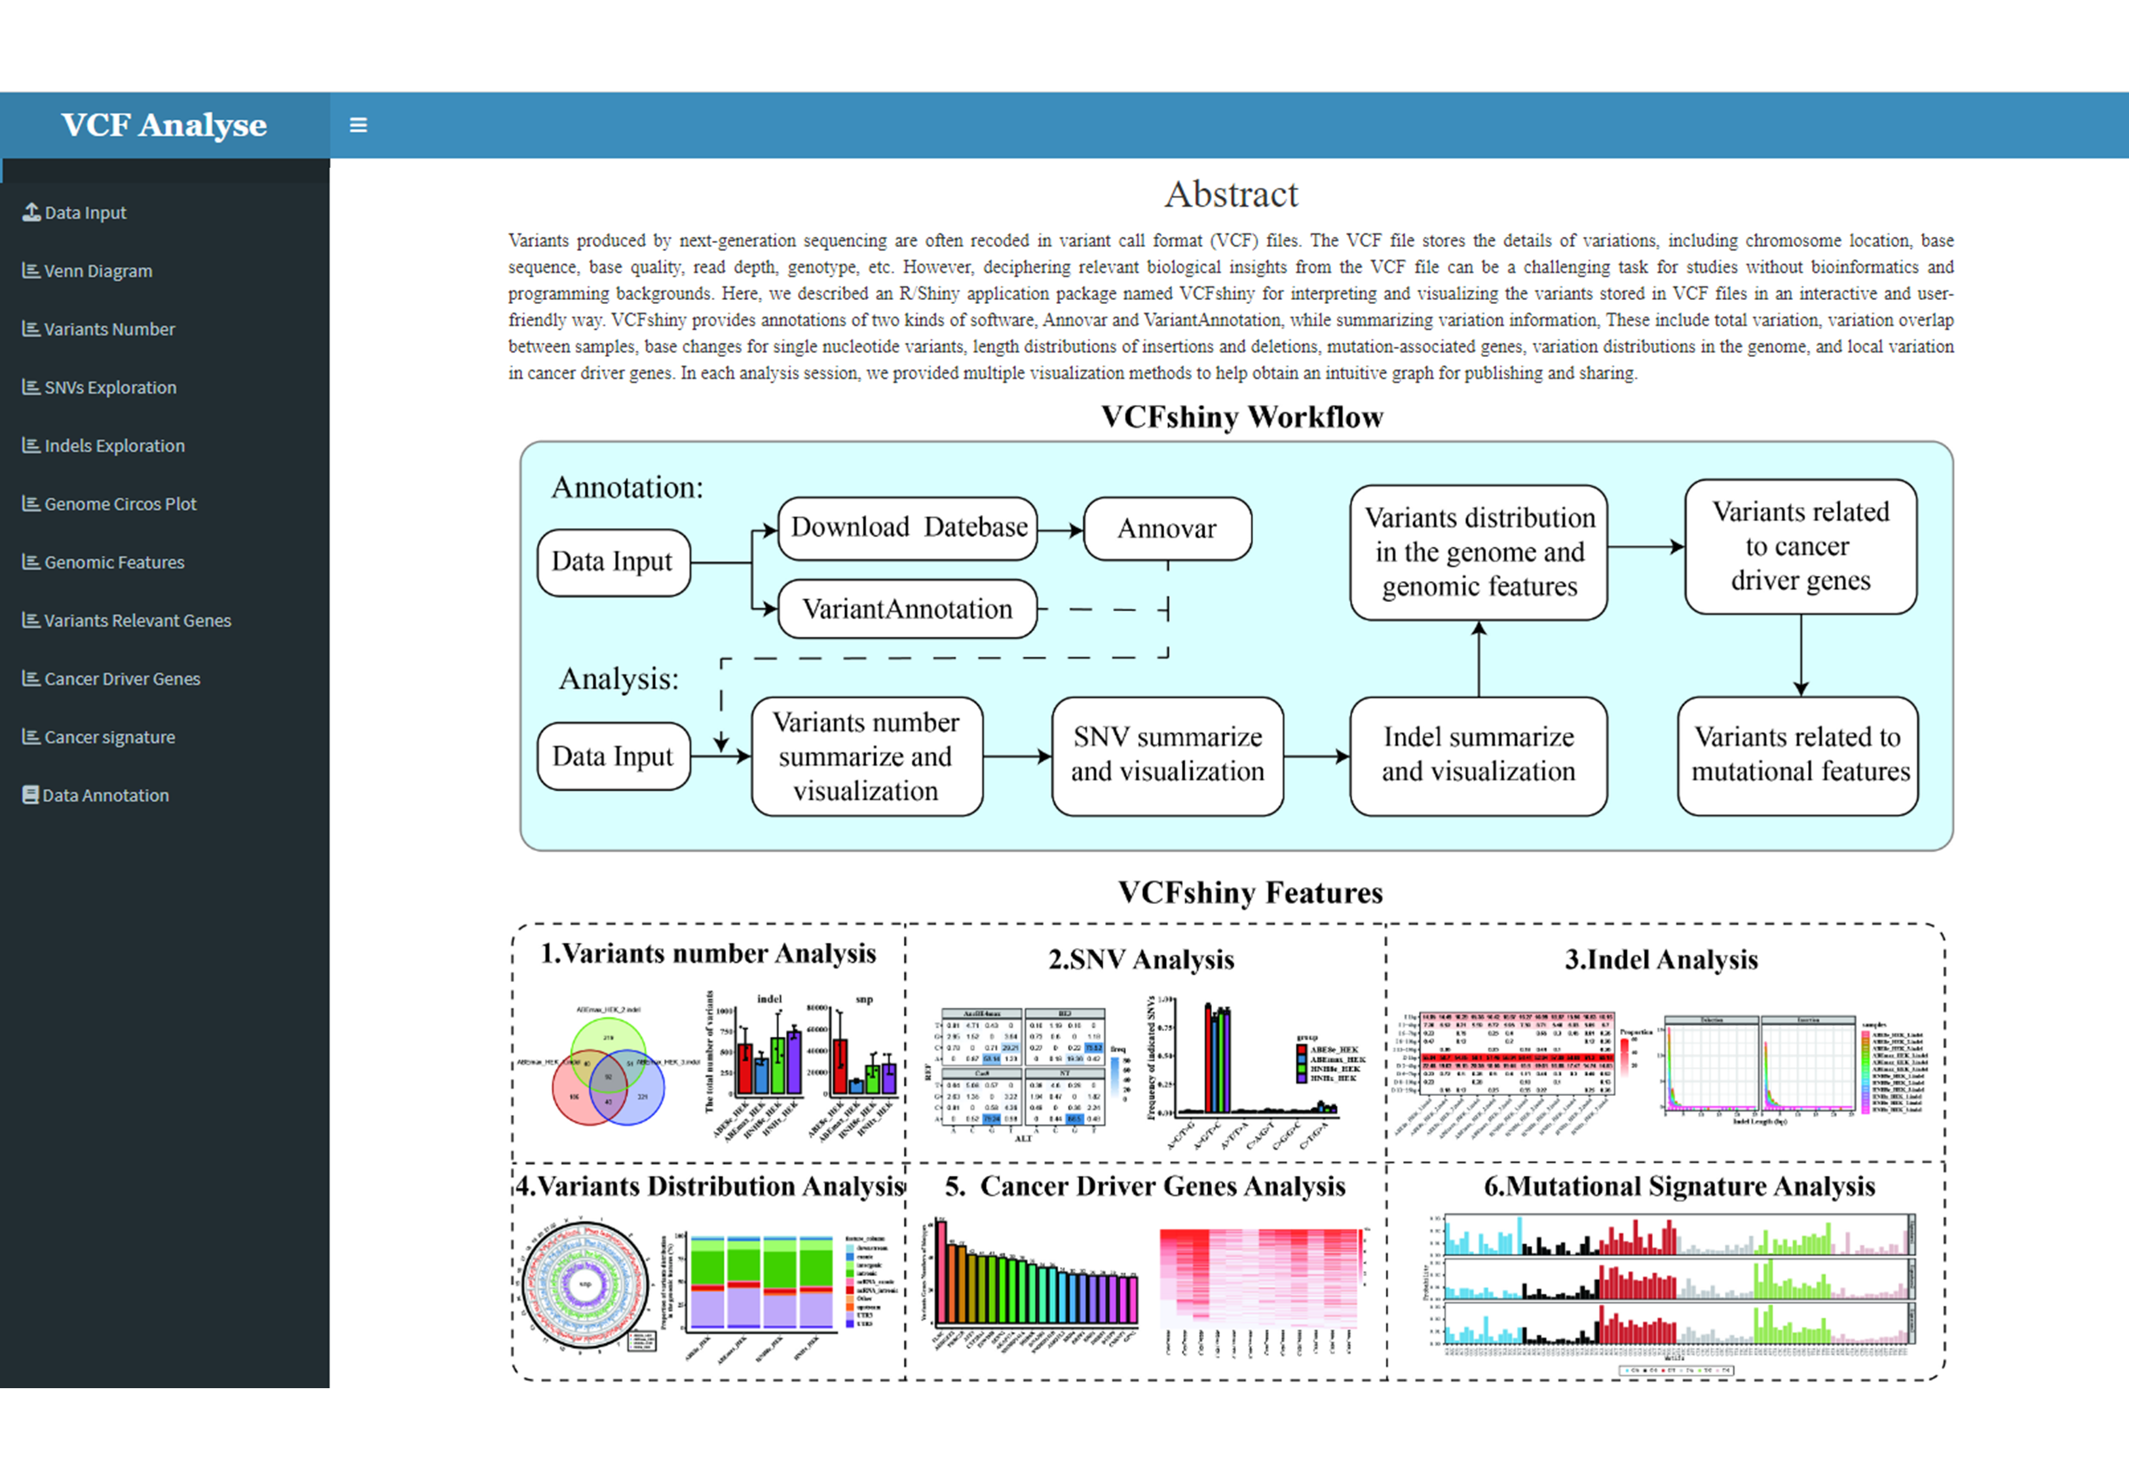
Task: Click the 3.Indel Analysis title
Action: coord(1661,960)
